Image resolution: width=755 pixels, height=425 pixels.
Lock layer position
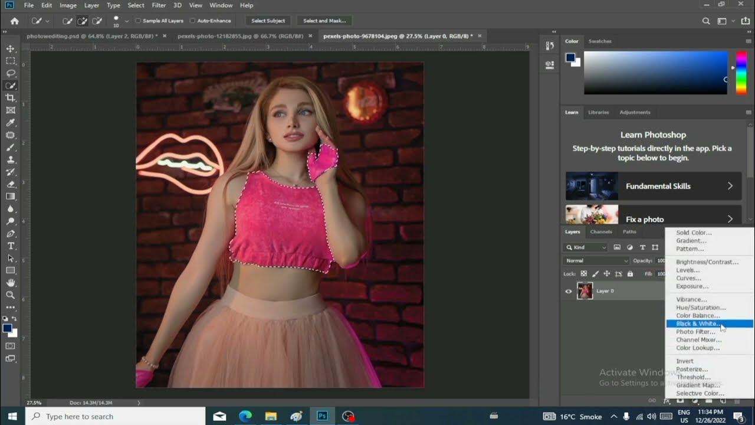pyautogui.click(x=606, y=274)
